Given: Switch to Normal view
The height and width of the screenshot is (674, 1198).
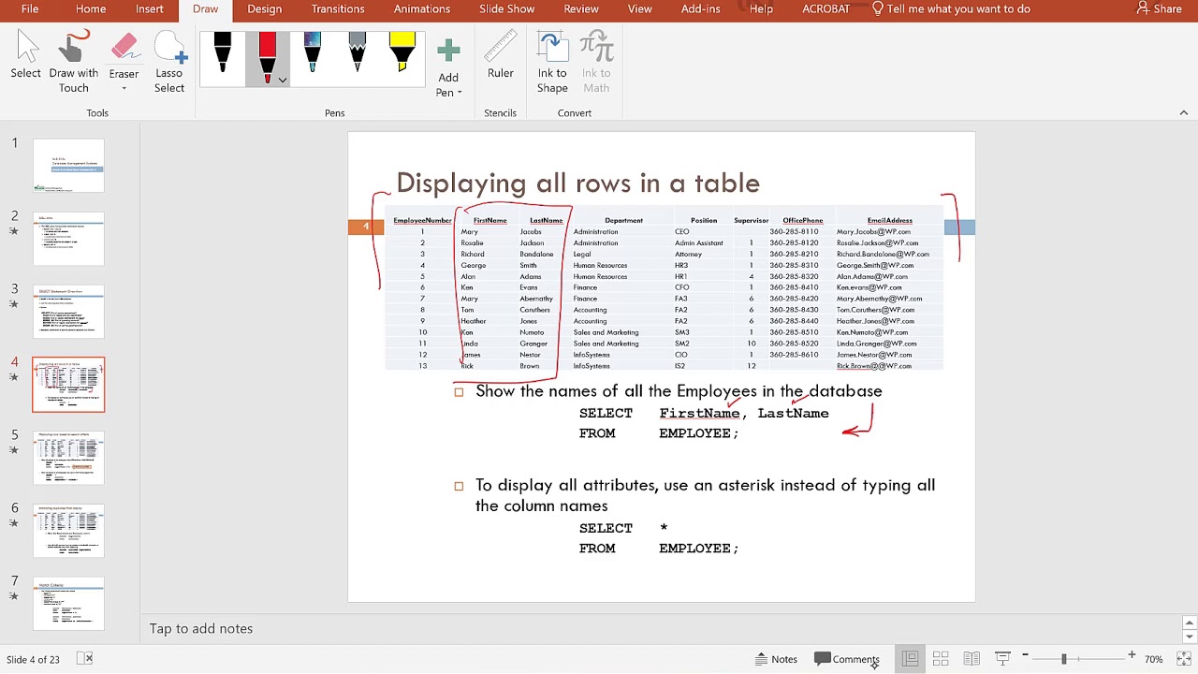Looking at the screenshot, I should pos(910,659).
